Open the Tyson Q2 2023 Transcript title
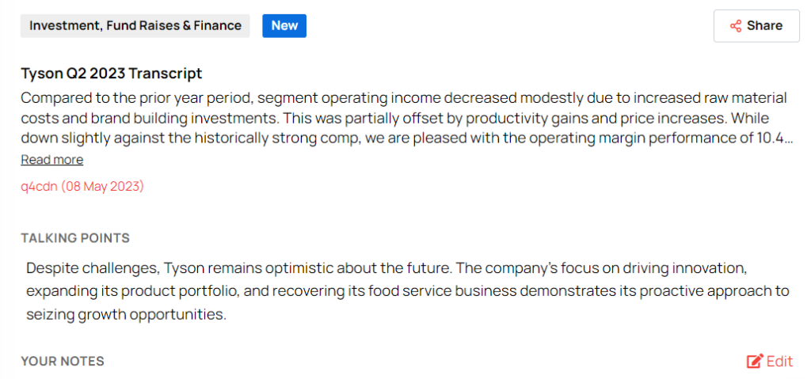The image size is (811, 379). [x=112, y=74]
